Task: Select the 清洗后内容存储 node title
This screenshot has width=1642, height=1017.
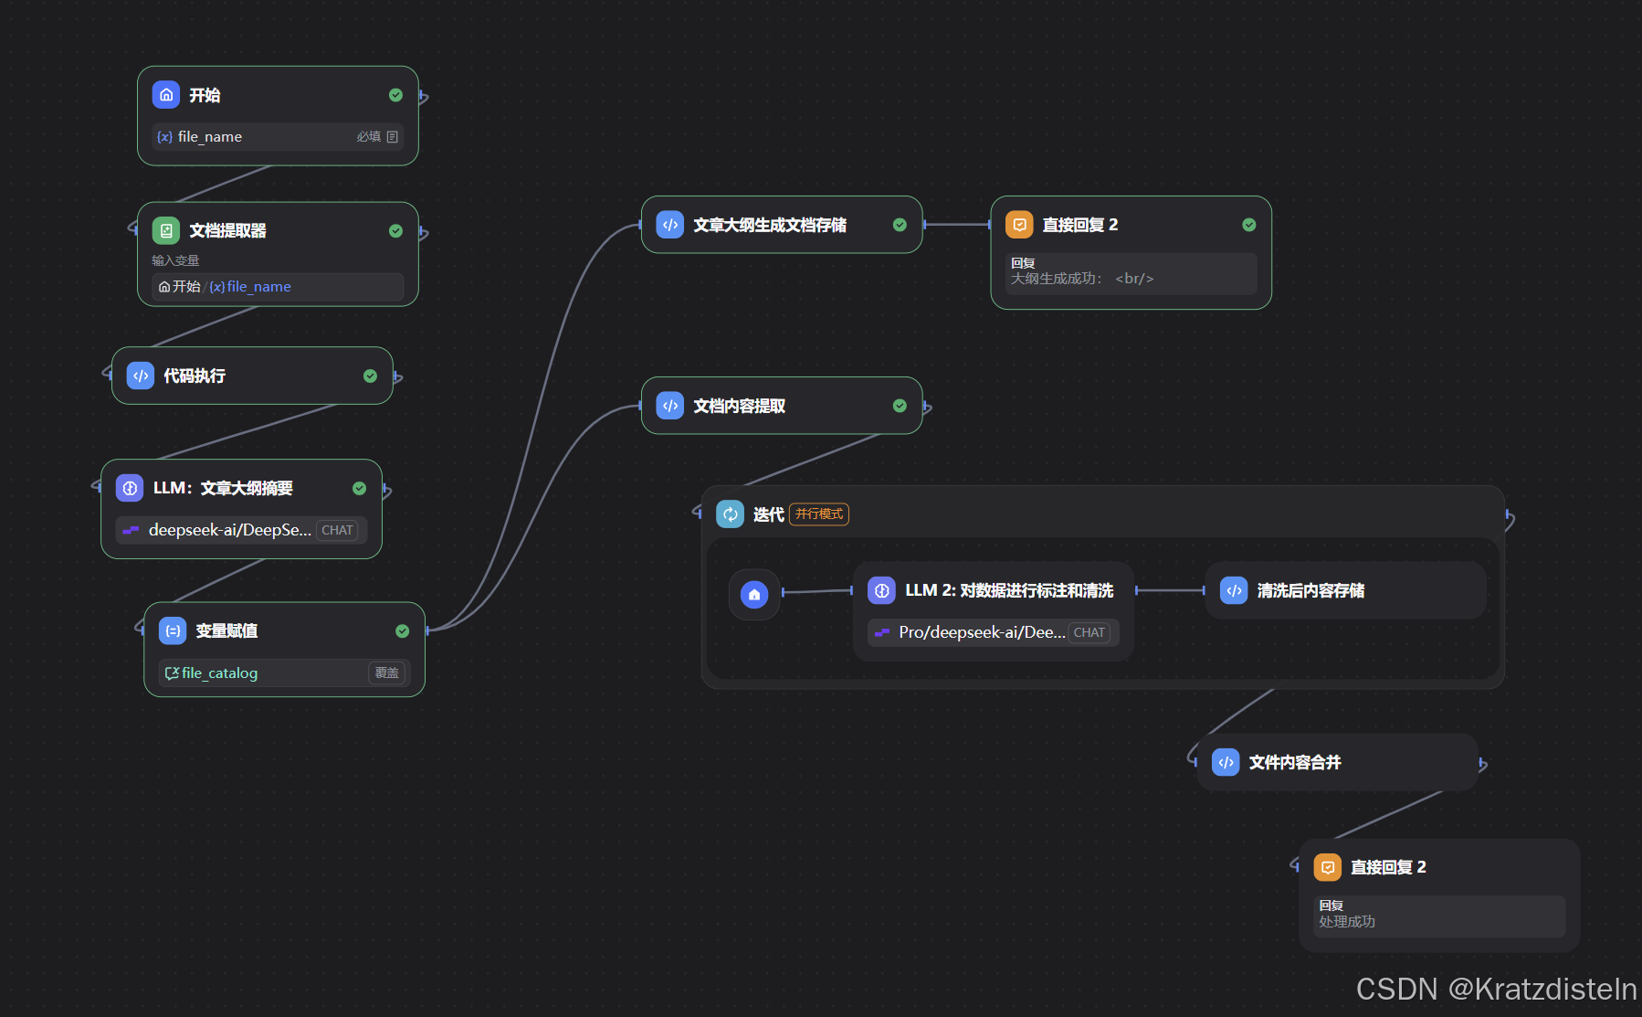Action: pyautogui.click(x=1310, y=590)
